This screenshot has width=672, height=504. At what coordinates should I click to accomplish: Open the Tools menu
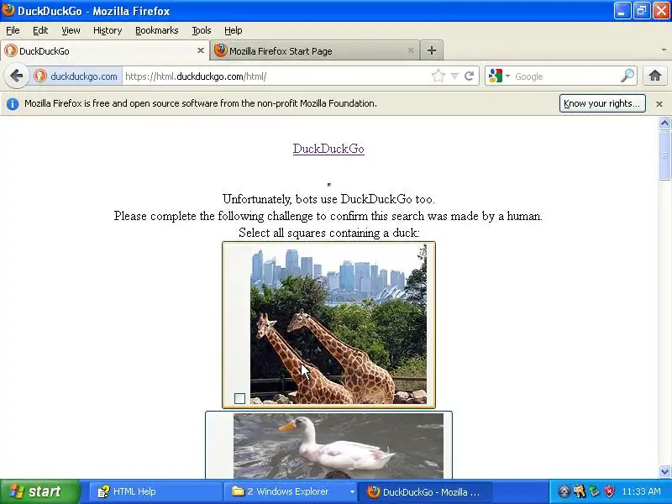(x=202, y=30)
